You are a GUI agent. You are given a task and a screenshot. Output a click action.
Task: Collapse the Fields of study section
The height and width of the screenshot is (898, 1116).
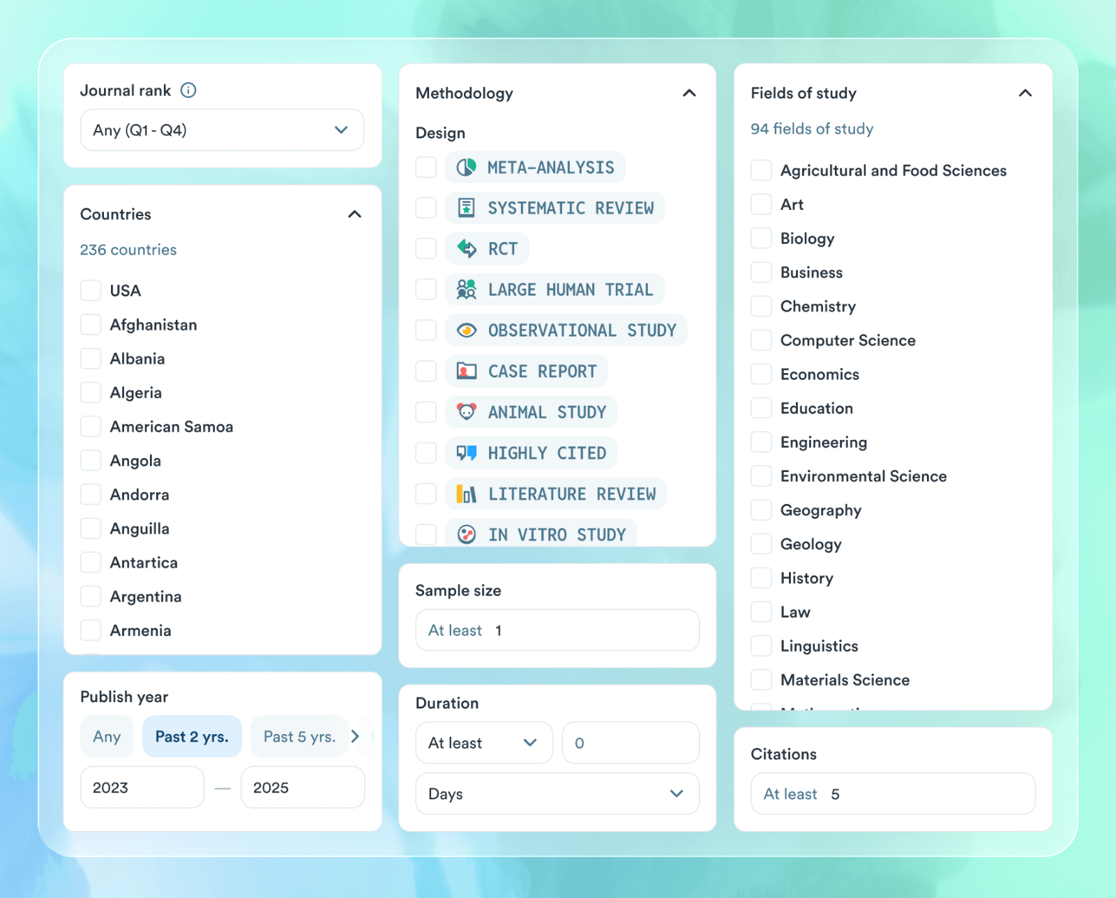pyautogui.click(x=1025, y=93)
